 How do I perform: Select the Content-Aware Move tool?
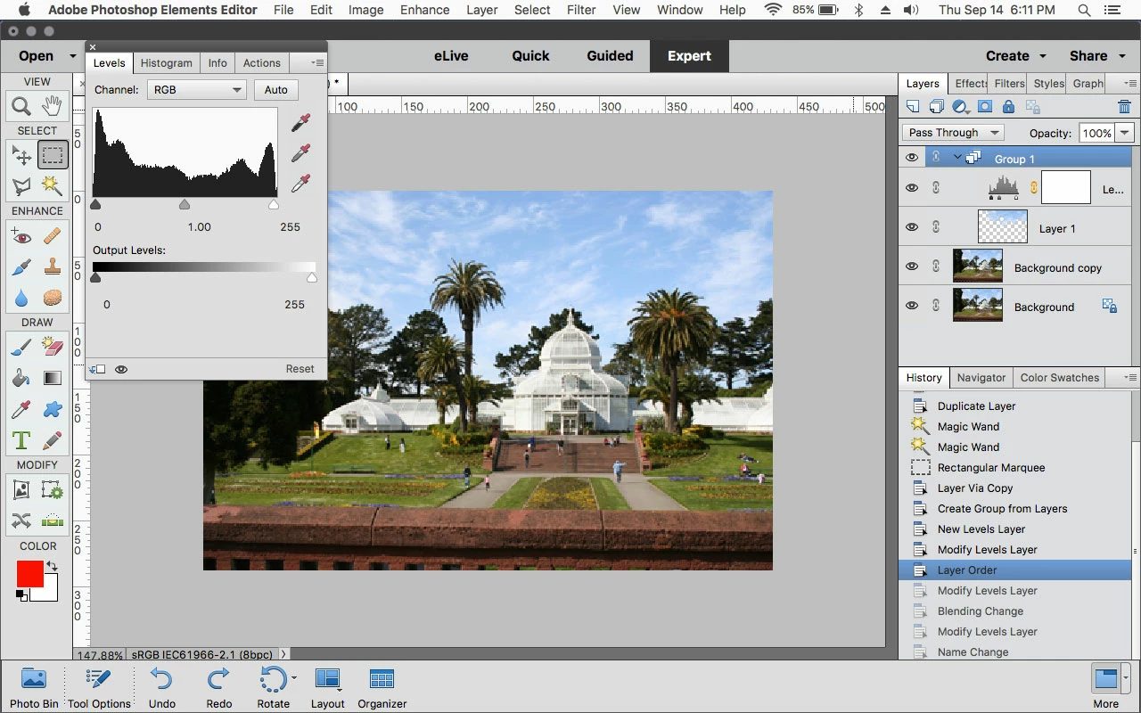click(x=21, y=520)
